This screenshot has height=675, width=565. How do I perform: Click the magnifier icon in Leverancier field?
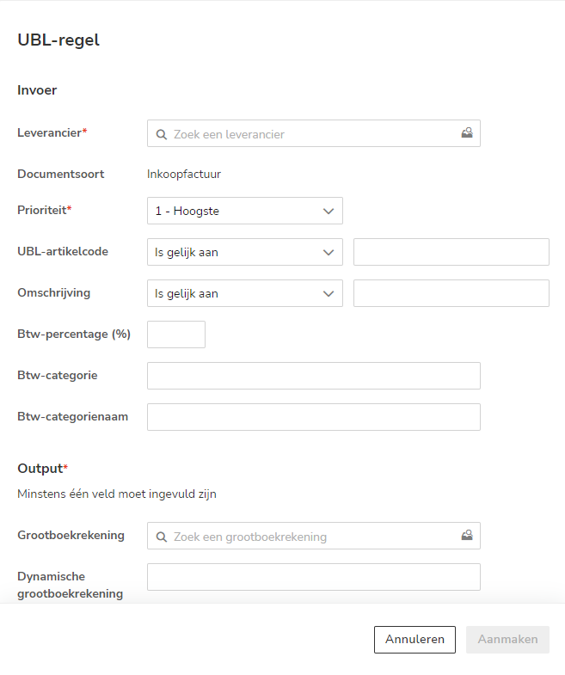(x=161, y=134)
